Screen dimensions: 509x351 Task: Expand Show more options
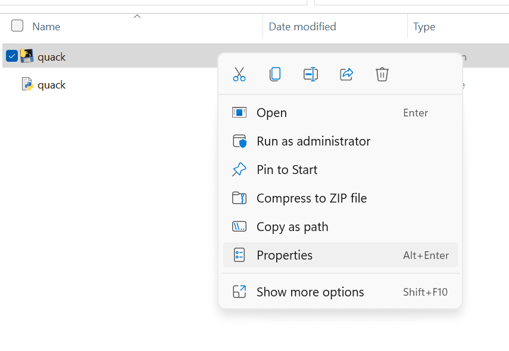(x=310, y=292)
